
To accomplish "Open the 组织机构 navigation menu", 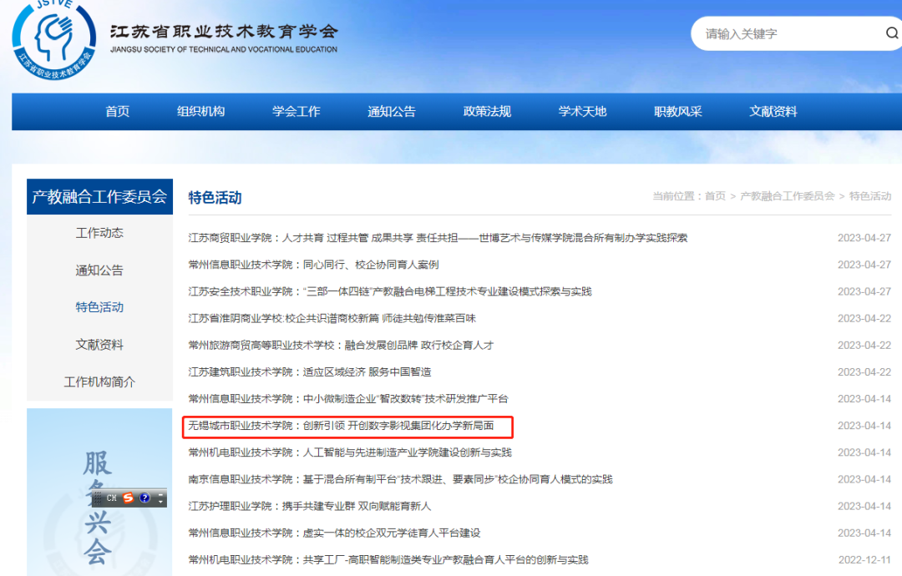I will click(200, 112).
